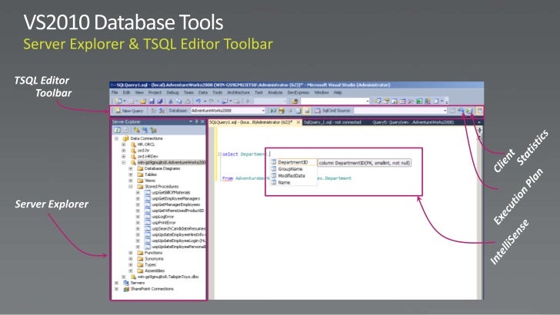Screen dimensions: 560x315
Task: Click the Save All icon in standard toolbar
Action: 160,101
